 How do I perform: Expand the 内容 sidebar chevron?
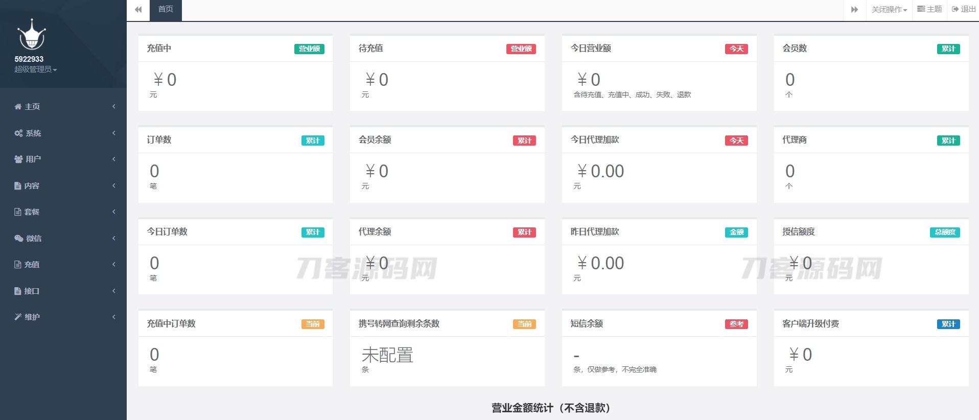(x=114, y=186)
